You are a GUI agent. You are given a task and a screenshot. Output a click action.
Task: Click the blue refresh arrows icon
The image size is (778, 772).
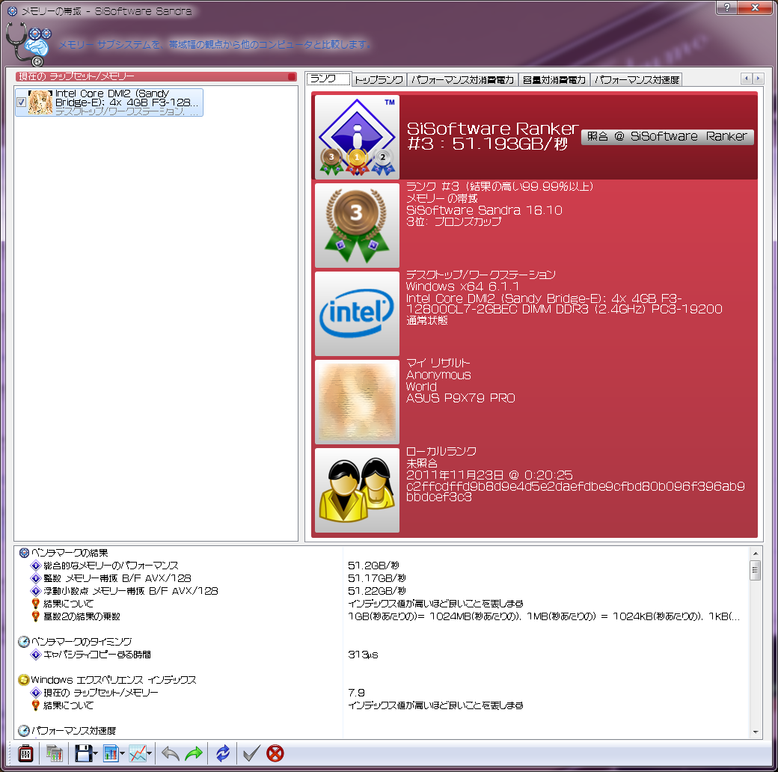pyautogui.click(x=223, y=753)
